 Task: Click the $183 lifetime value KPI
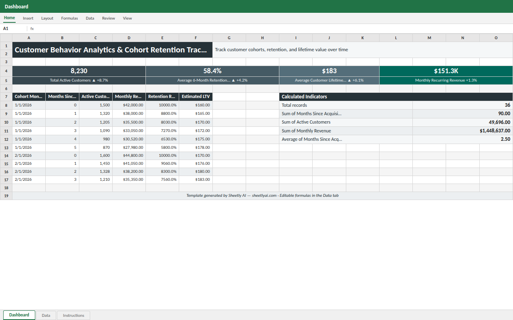329,71
